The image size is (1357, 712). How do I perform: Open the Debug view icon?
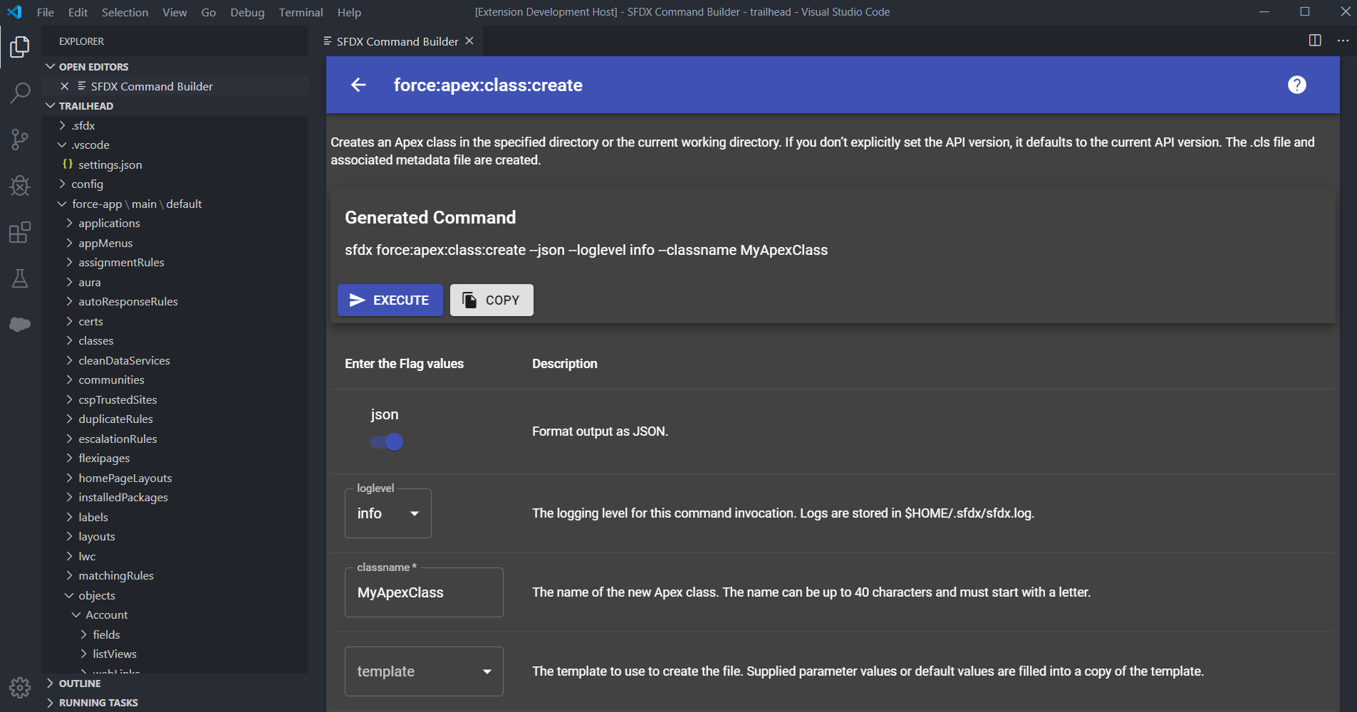(20, 186)
